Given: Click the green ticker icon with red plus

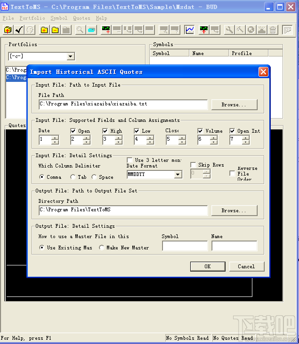Looking at the screenshot, I should pos(106,30).
